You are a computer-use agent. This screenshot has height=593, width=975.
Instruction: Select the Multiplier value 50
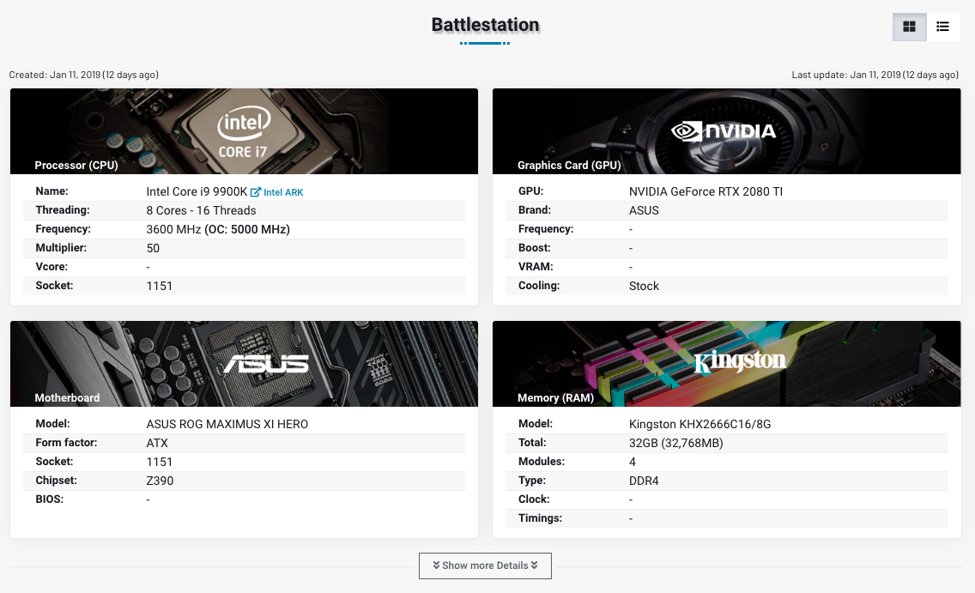(x=153, y=249)
